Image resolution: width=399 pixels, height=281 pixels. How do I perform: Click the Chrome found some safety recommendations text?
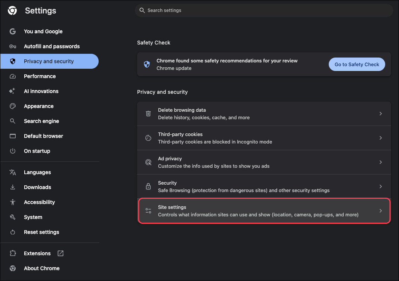[x=227, y=61]
